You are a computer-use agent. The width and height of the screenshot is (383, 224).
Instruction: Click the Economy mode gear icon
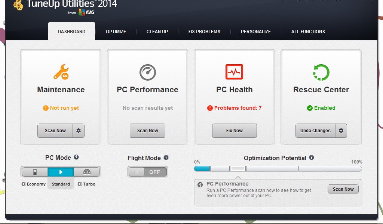pos(24,184)
